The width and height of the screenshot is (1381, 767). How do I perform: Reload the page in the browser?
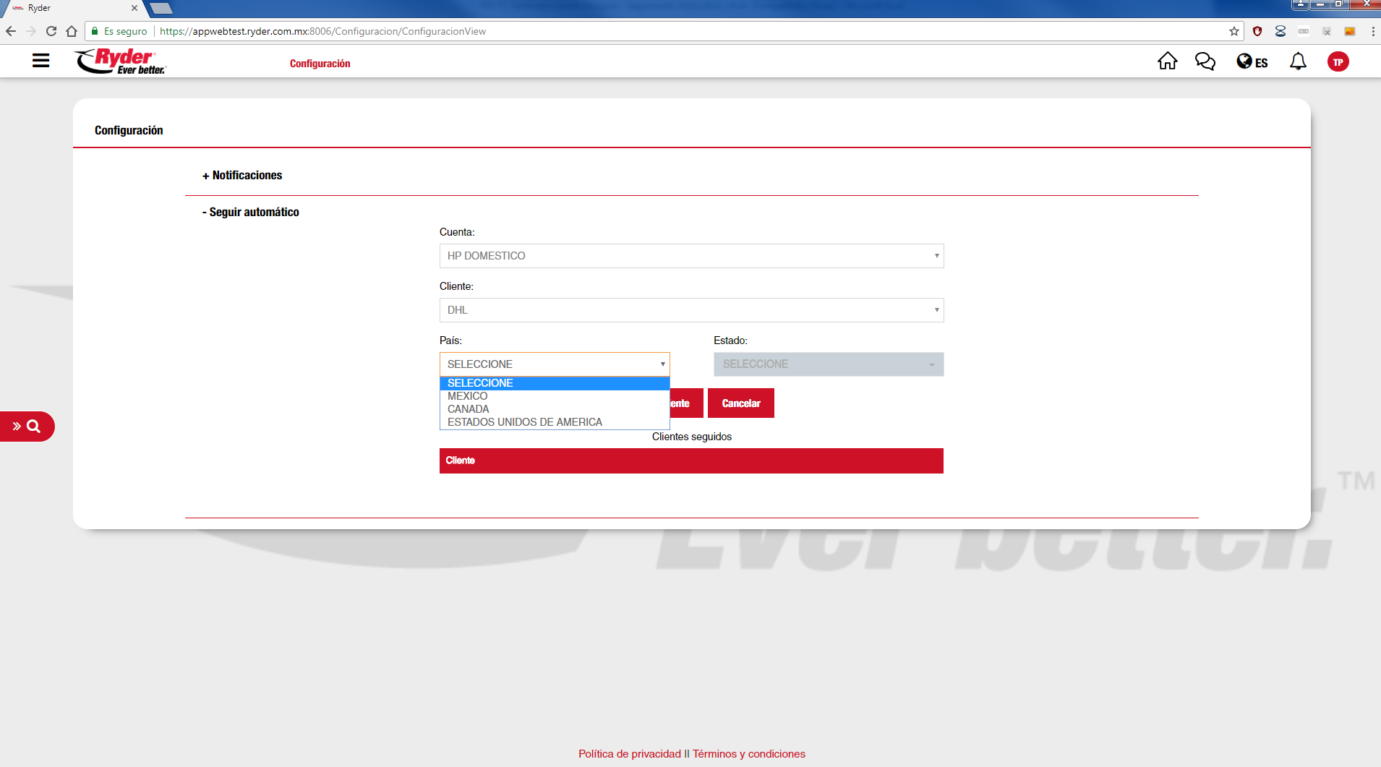(51, 31)
